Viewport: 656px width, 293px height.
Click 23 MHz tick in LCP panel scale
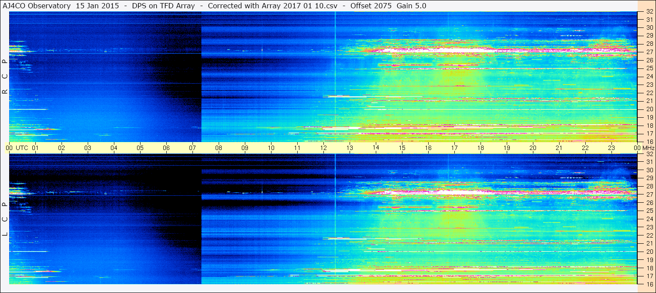649,227
